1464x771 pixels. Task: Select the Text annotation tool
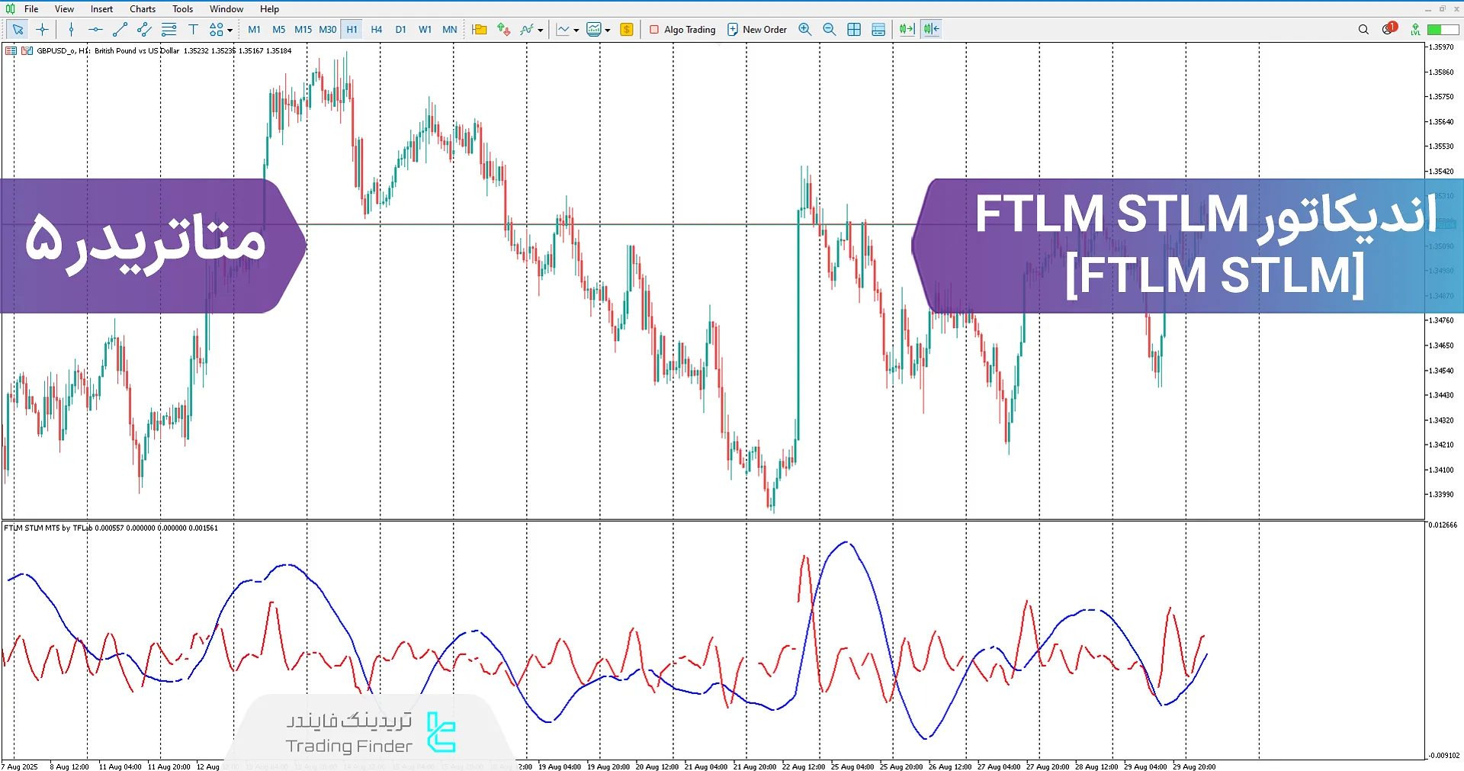[x=193, y=29]
